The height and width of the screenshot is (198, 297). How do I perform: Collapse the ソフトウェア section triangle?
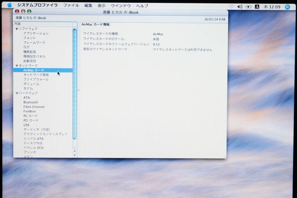(17, 29)
